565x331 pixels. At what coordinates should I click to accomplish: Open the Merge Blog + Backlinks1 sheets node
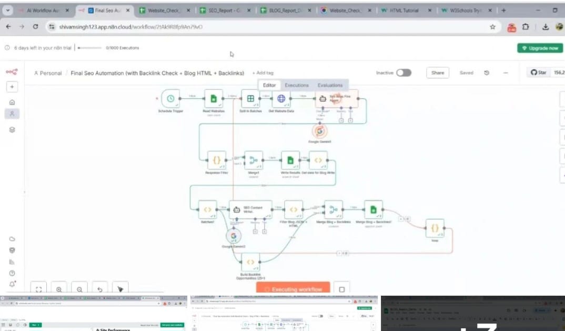coord(374,209)
